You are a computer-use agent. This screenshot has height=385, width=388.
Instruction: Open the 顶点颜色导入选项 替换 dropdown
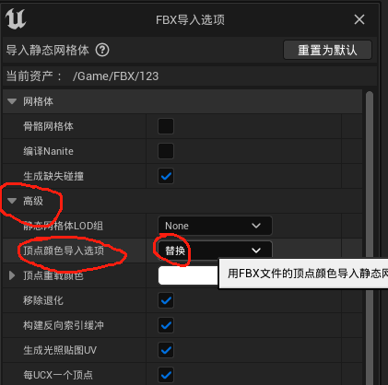coord(215,251)
